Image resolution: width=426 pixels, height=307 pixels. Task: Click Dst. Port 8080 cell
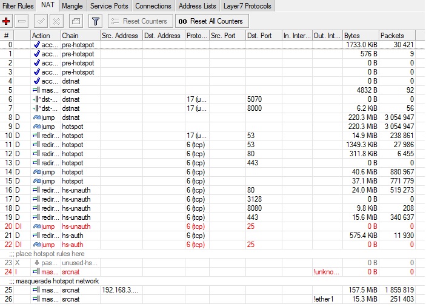[255, 208]
